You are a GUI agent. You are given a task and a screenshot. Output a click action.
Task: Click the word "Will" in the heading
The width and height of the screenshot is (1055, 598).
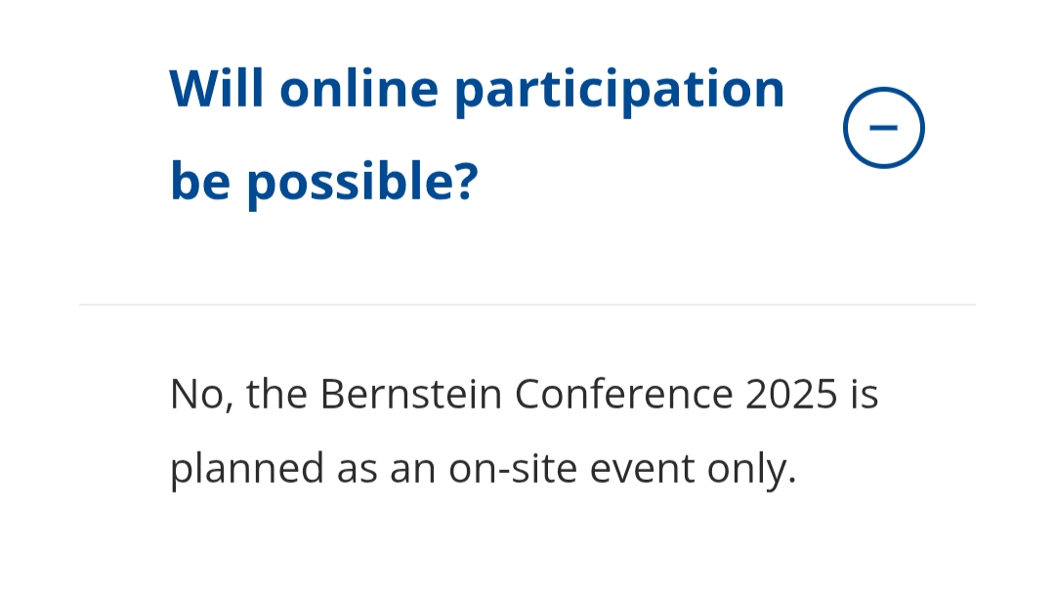pyautogui.click(x=217, y=88)
